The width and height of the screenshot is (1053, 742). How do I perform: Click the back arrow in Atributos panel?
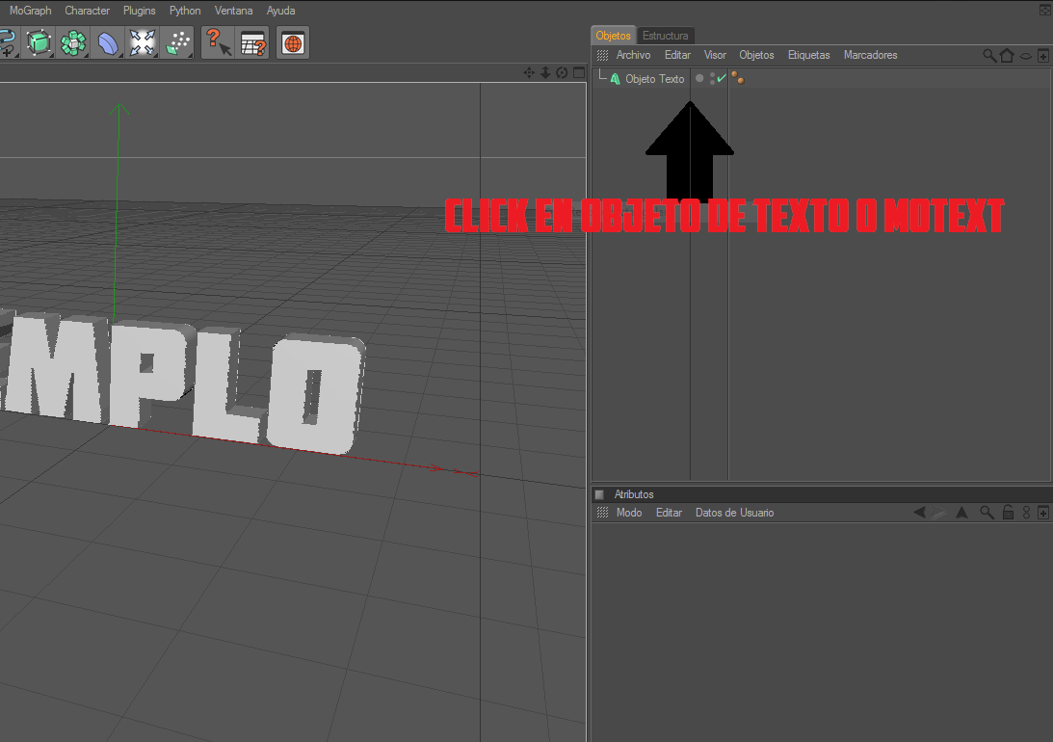tap(920, 513)
